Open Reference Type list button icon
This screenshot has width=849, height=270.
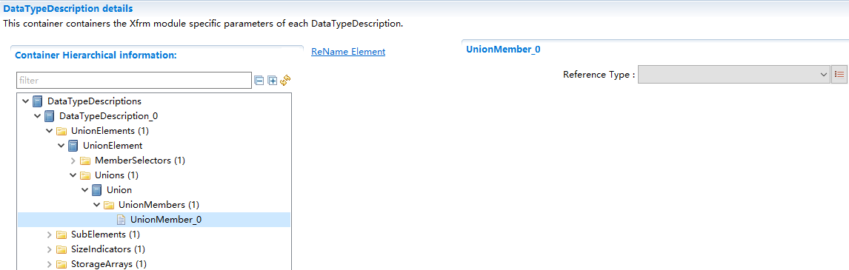pos(839,75)
